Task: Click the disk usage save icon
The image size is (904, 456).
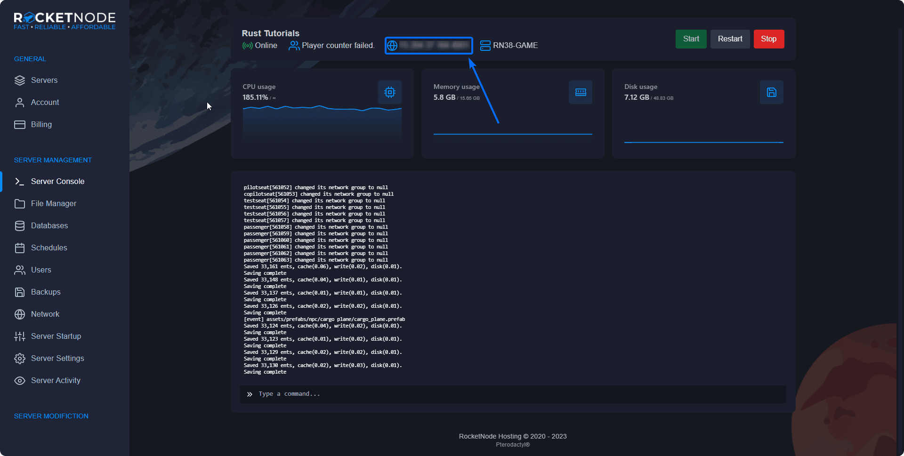Action: [x=771, y=92]
